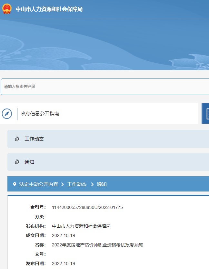The image size is (209, 269).
Task: Open the 中山市人力资源和社会保障局 site title
Action: (x=49, y=9)
